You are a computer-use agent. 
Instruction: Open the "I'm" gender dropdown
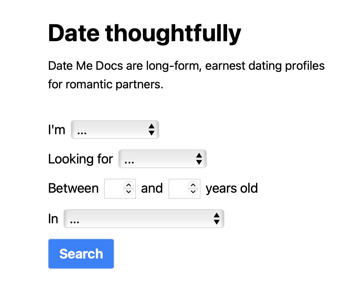point(115,130)
